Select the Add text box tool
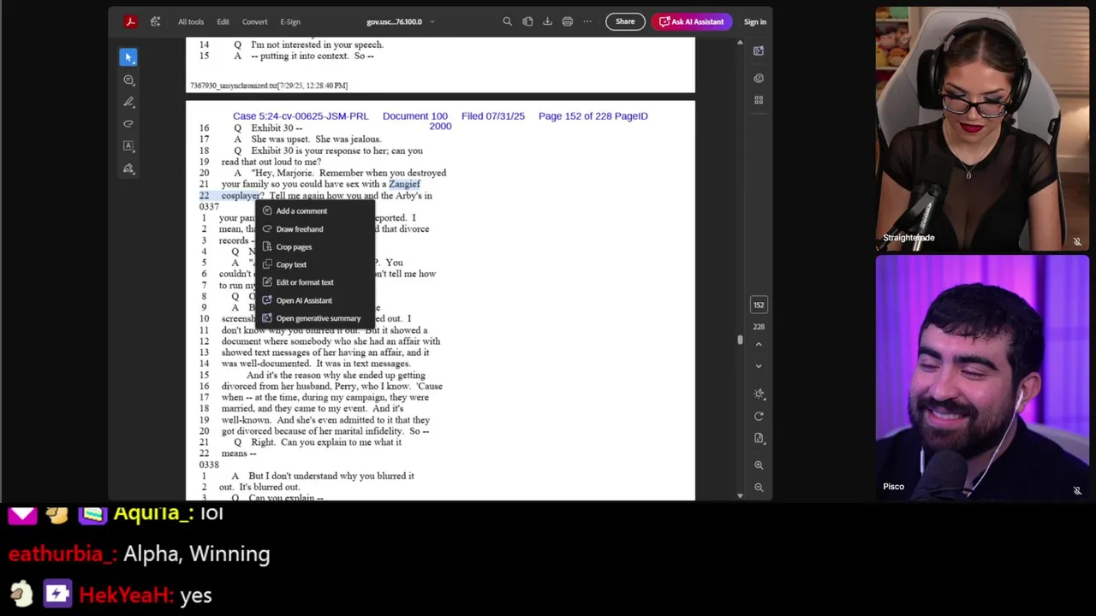This screenshot has width=1096, height=616. coord(128,146)
